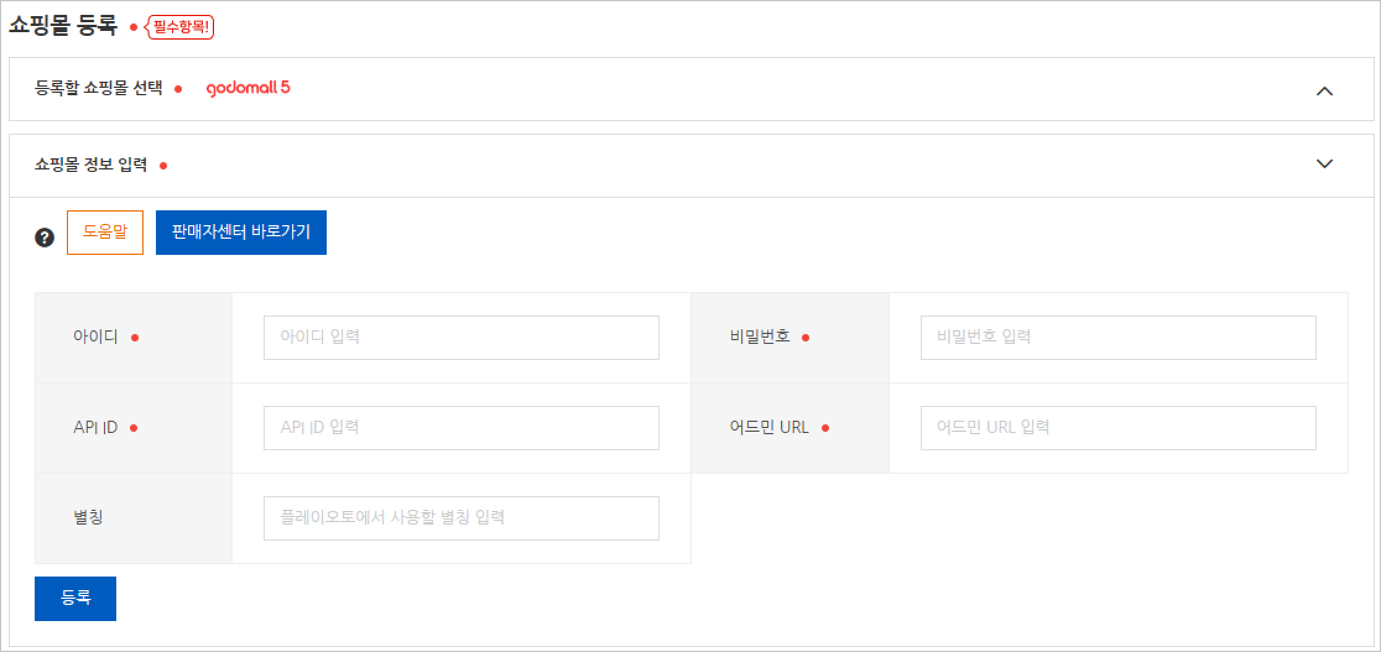The width and height of the screenshot is (1381, 652).
Task: Click the red 필수항목! badge
Action: 180,27
